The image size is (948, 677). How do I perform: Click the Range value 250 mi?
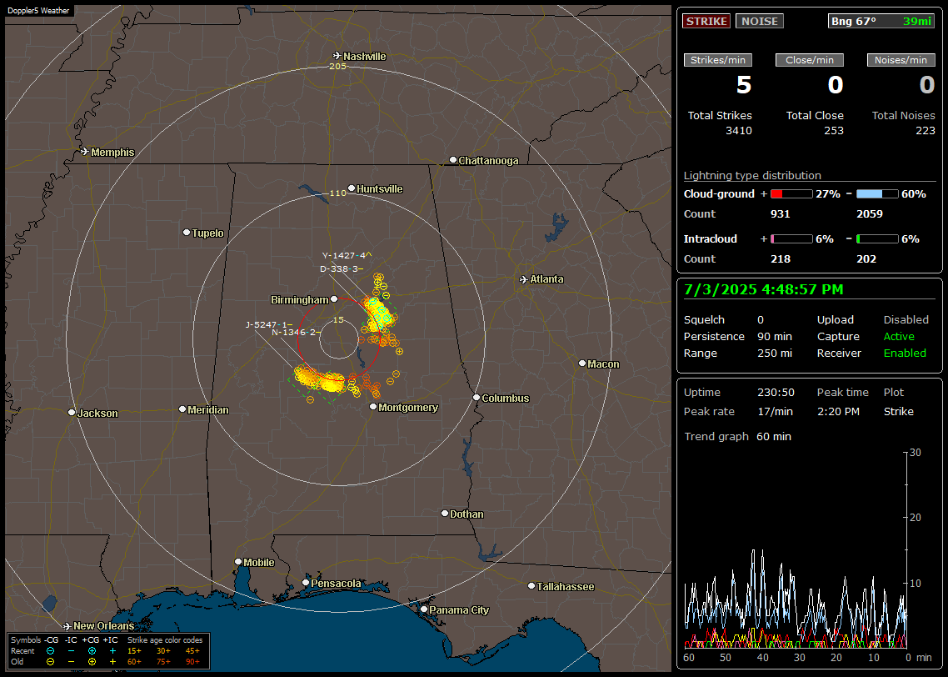click(x=775, y=354)
